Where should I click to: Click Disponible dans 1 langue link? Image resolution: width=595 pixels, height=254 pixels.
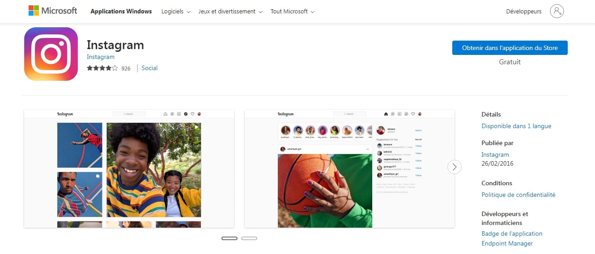click(x=516, y=126)
